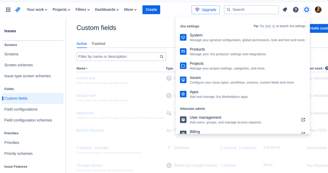
Task: Expand the Dashboards dropdown
Action: click(x=107, y=10)
